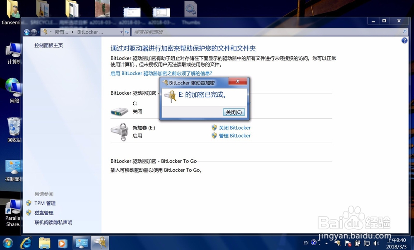Click the shield icon beside 关闭 BitLocker
This screenshot has height=250, width=414.
(214, 128)
